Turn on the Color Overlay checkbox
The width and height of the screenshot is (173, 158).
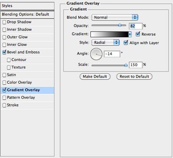pyautogui.click(x=4, y=83)
